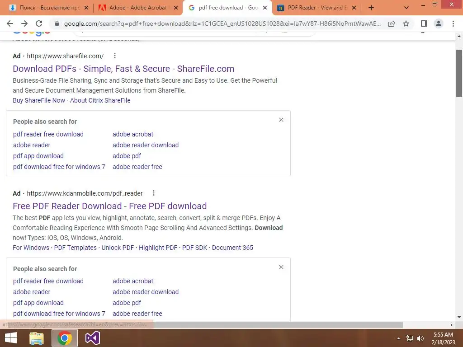Open a new tab
Image resolution: width=463 pixels, height=347 pixels.
(371, 8)
